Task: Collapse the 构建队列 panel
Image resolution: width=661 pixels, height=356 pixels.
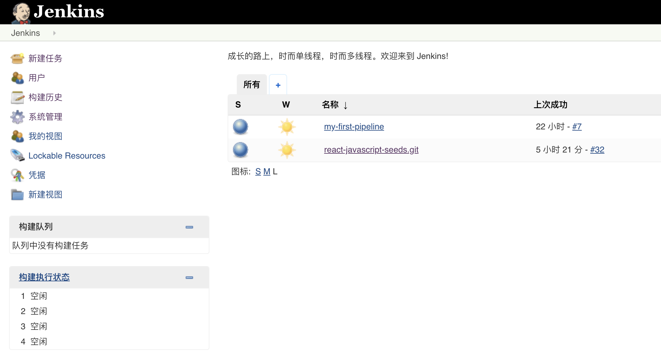Action: point(189,227)
